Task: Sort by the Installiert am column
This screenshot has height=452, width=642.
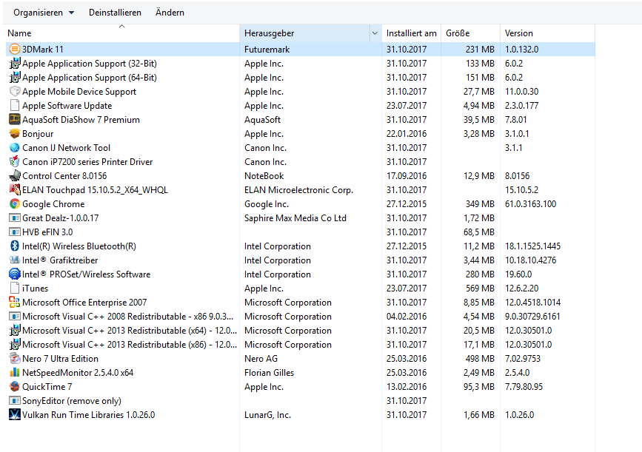Action: click(x=411, y=33)
